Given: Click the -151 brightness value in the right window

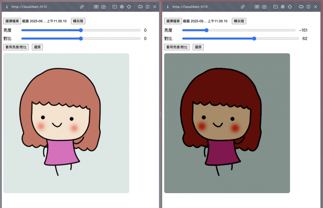Looking at the screenshot, I should pyautogui.click(x=303, y=30).
